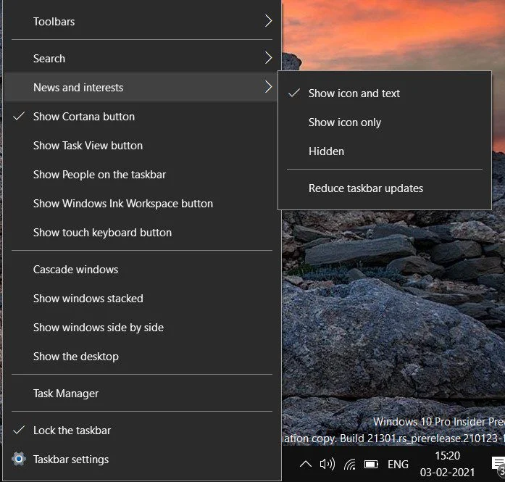Click the Taskbar settings gear icon
The height and width of the screenshot is (482, 505).
[19, 459]
